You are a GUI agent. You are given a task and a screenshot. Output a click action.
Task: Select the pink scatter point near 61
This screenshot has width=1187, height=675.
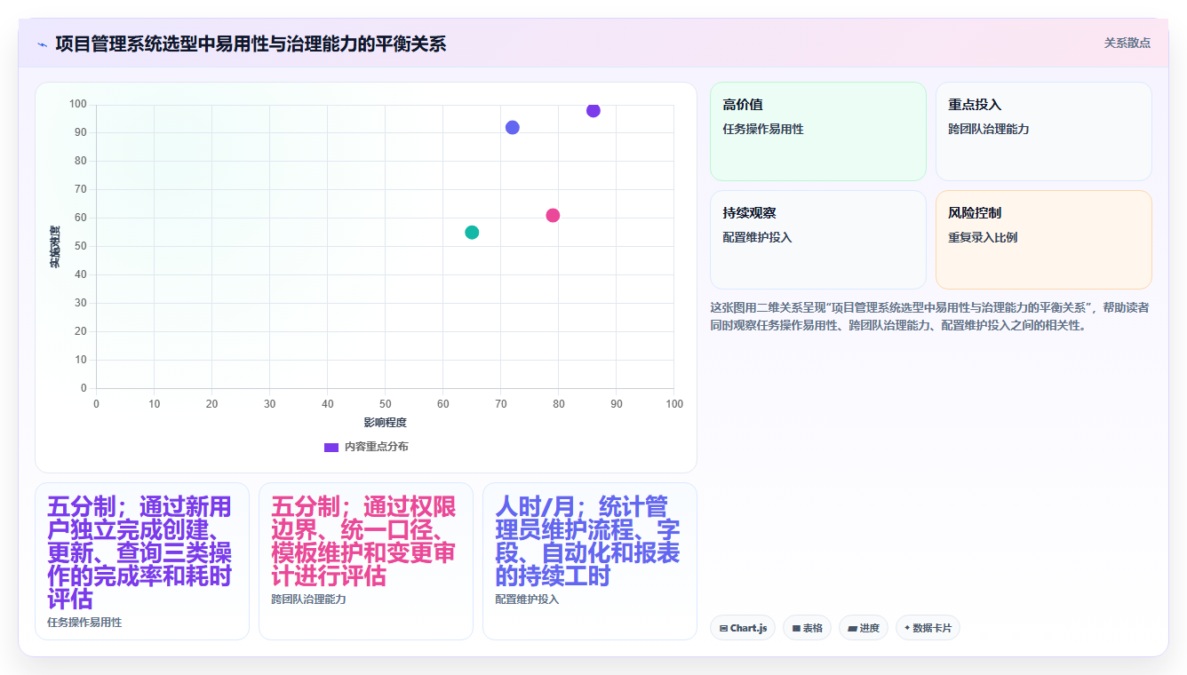point(553,215)
